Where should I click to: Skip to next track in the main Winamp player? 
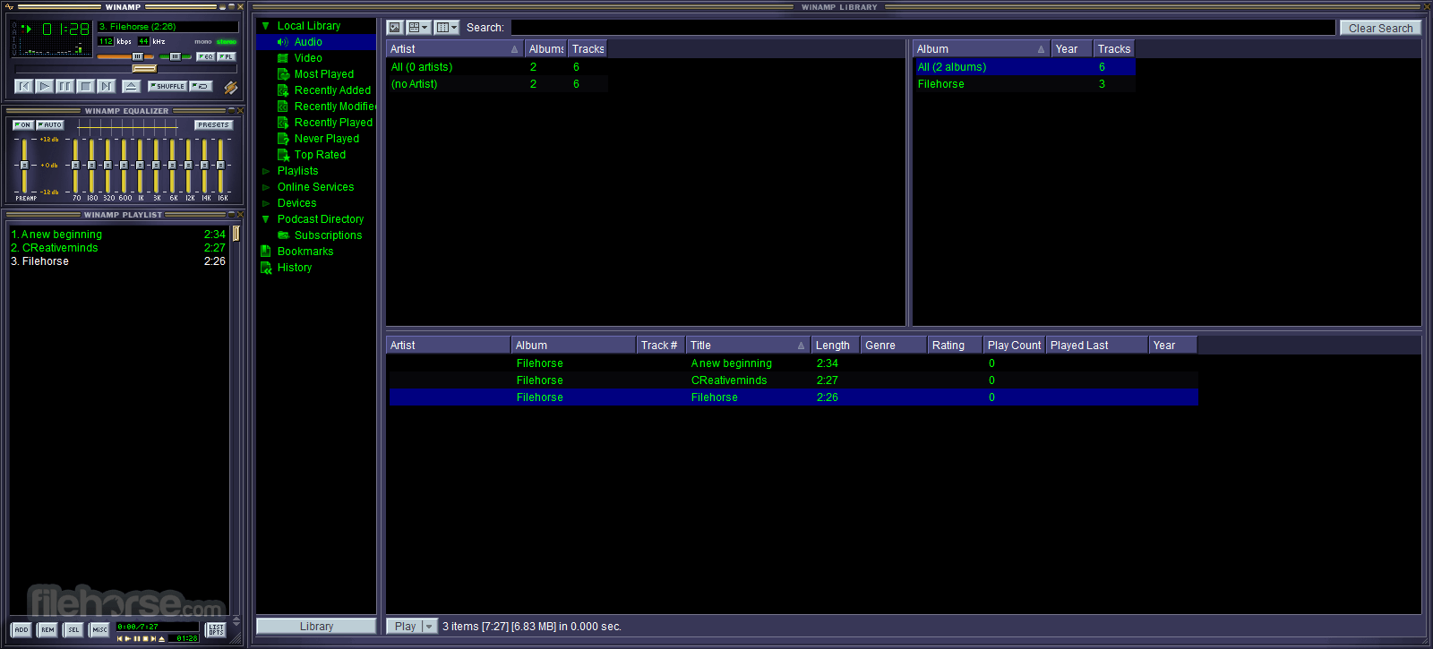pos(106,86)
